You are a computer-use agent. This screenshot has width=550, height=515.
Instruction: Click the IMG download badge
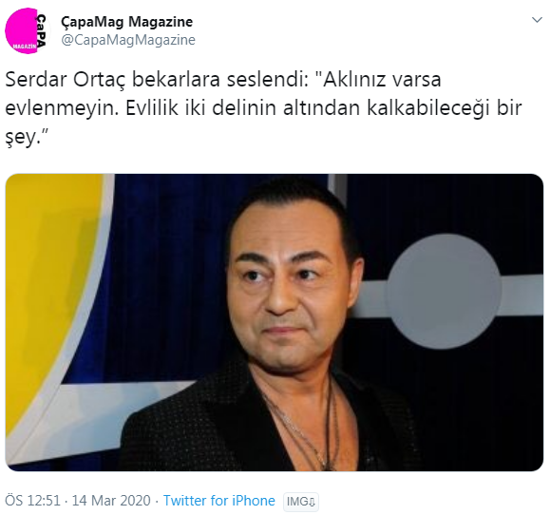tap(301, 502)
